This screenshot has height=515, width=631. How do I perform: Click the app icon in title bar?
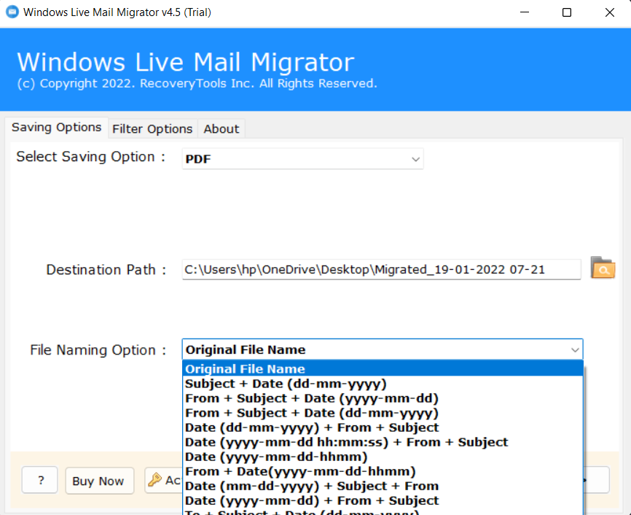tap(12, 12)
